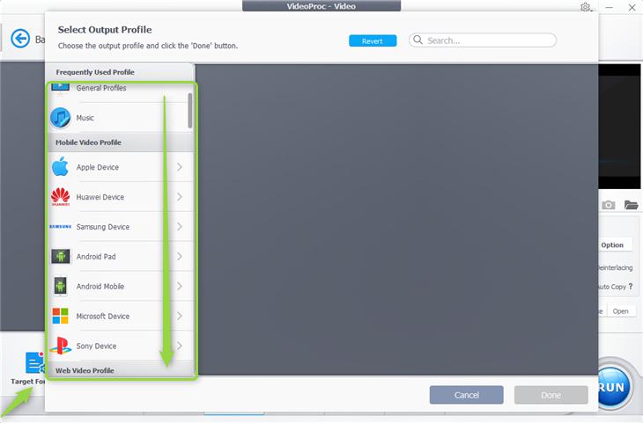Click the search magnifier icon
The height and width of the screenshot is (423, 643).
tap(418, 40)
